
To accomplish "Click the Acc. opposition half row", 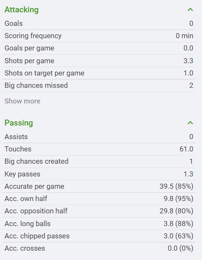I will 99,211.
